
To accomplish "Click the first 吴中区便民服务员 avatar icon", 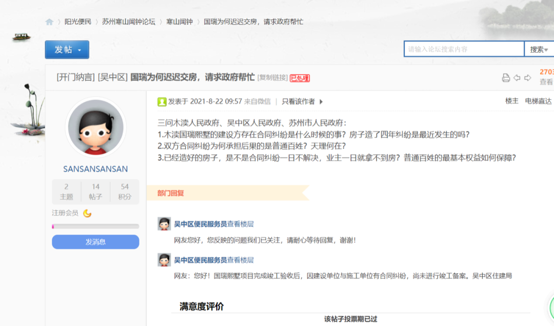I will coord(164,223).
